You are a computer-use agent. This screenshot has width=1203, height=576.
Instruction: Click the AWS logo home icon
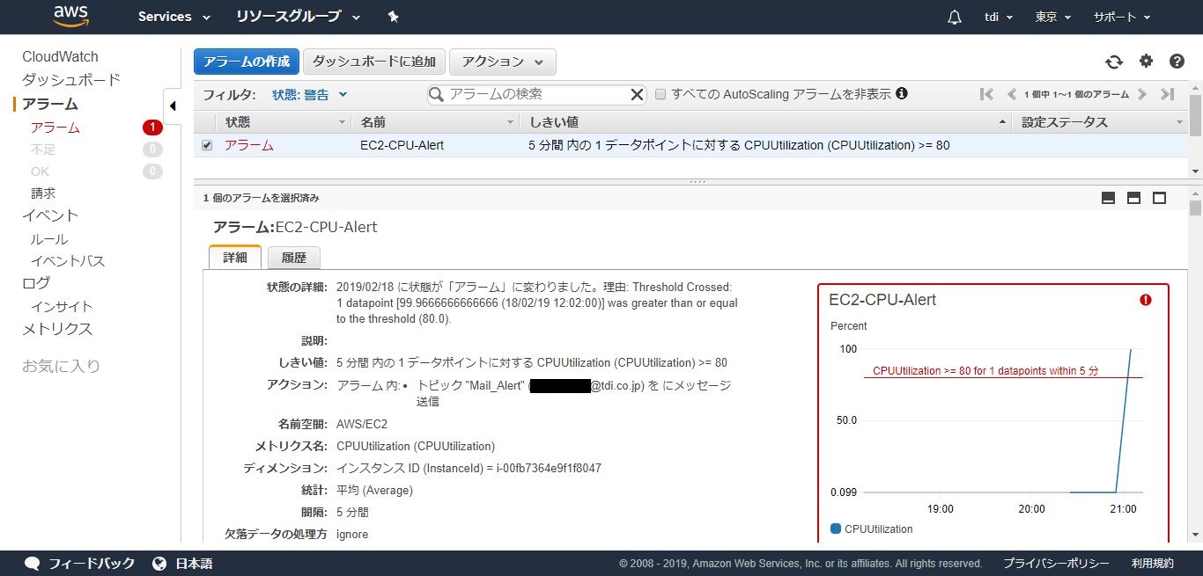pyautogui.click(x=70, y=17)
